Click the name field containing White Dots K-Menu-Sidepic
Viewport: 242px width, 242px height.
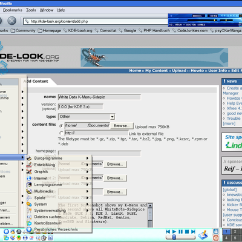pyautogui.click(x=99, y=97)
